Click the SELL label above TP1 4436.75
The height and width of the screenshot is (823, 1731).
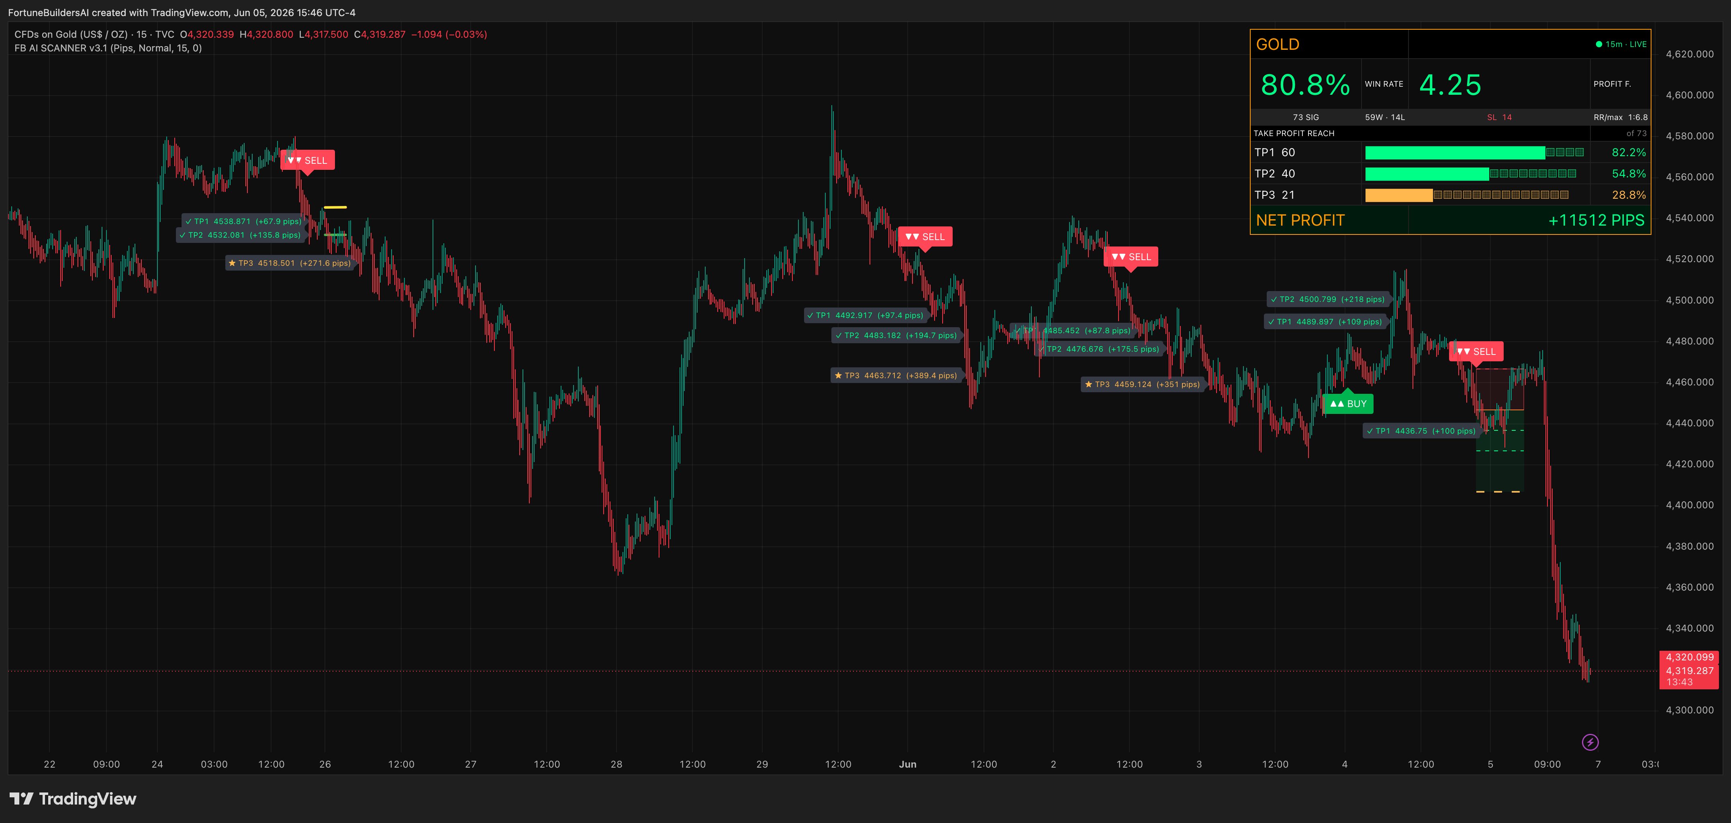pos(1476,352)
